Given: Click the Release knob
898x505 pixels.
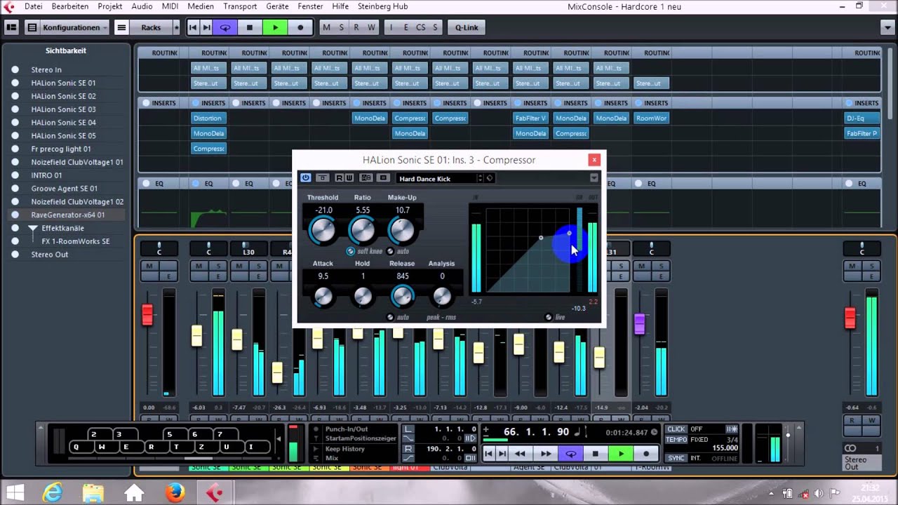Looking at the screenshot, I should (x=403, y=297).
